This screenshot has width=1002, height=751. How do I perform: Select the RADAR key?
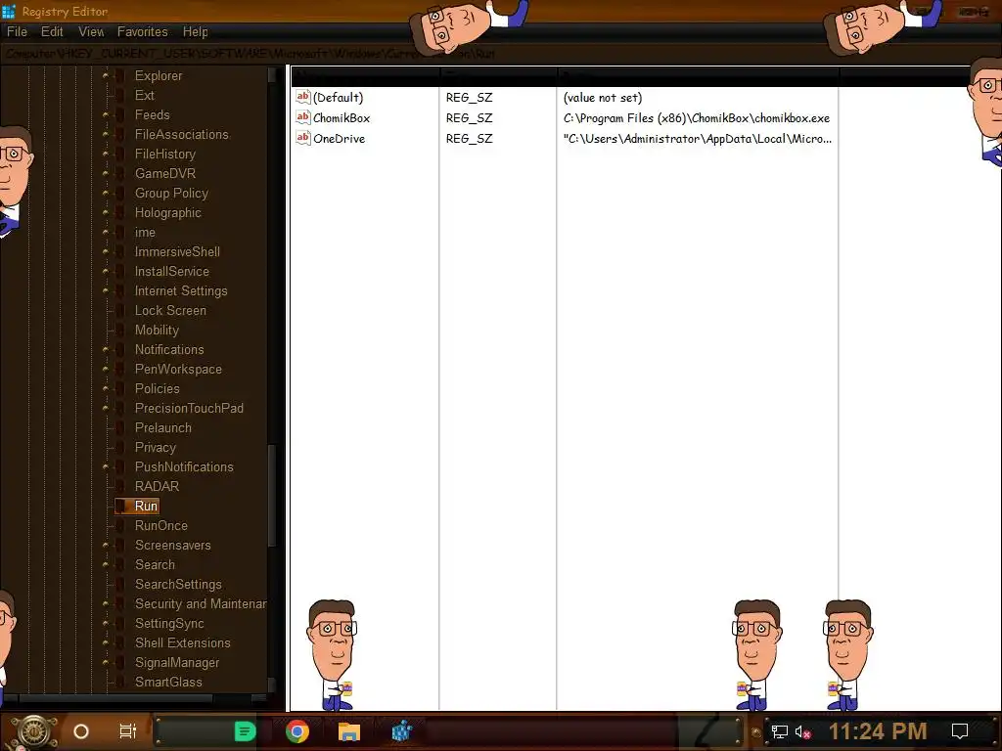coord(157,487)
